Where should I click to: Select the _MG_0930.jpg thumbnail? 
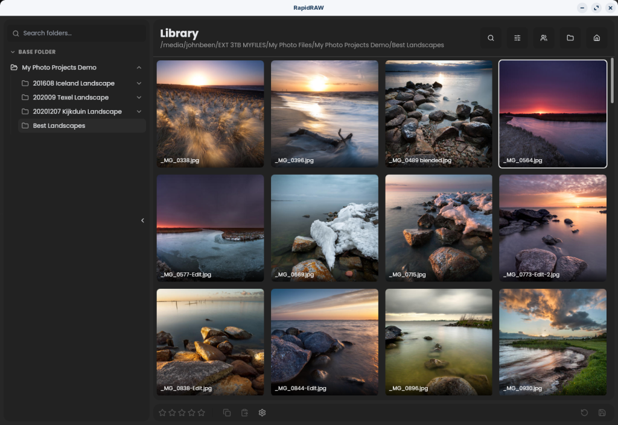point(553,342)
